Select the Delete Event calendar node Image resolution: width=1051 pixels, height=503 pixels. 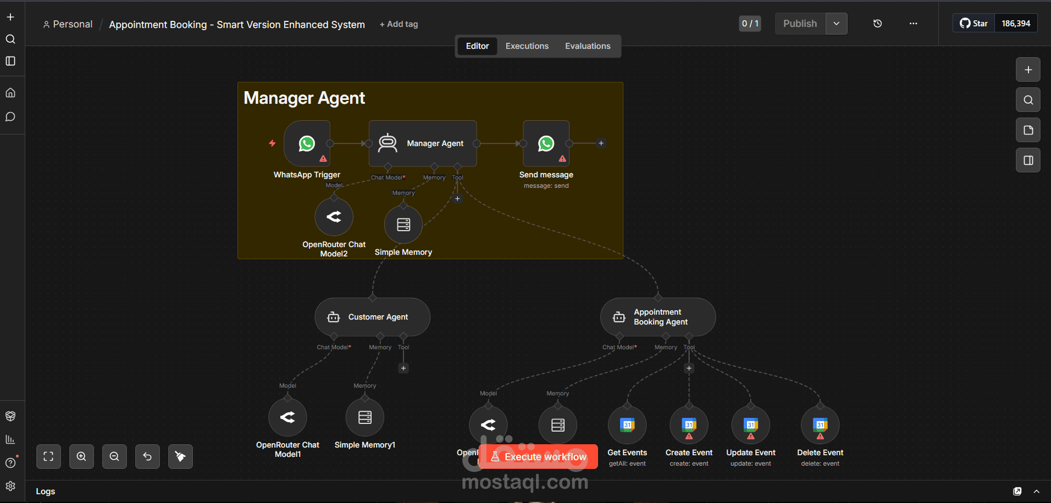[820, 425]
